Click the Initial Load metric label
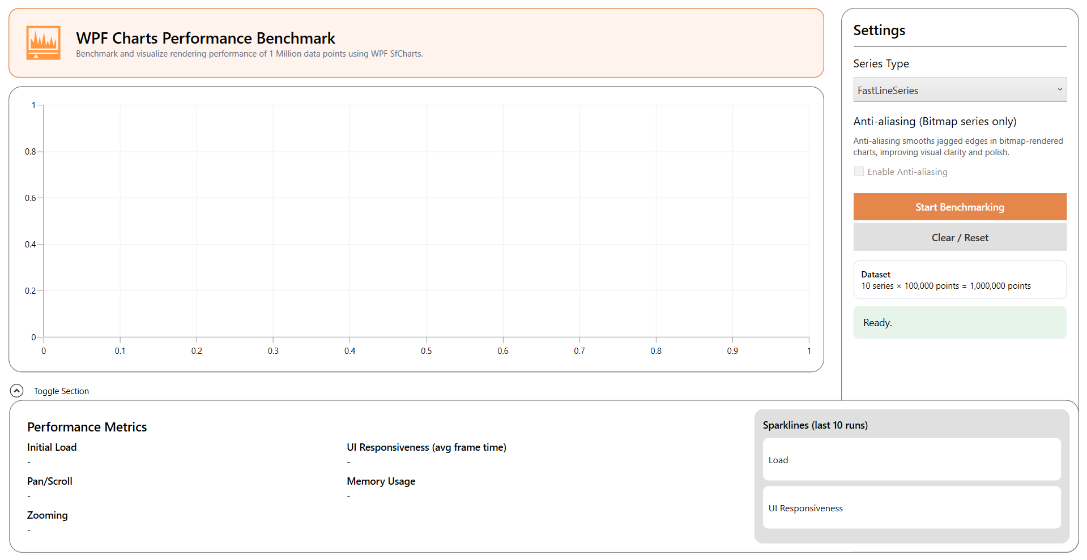 point(52,447)
